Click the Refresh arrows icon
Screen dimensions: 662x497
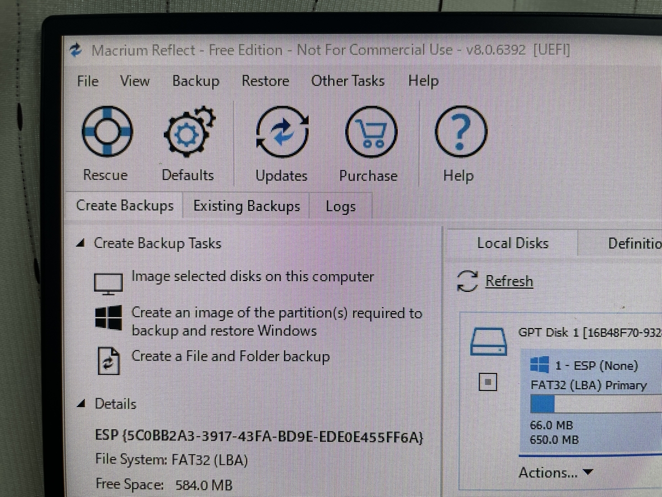(x=467, y=281)
